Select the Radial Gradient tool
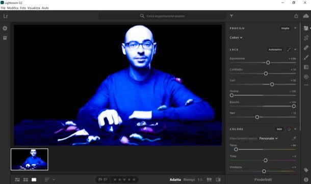This screenshot has height=184, width=311. click(306, 77)
